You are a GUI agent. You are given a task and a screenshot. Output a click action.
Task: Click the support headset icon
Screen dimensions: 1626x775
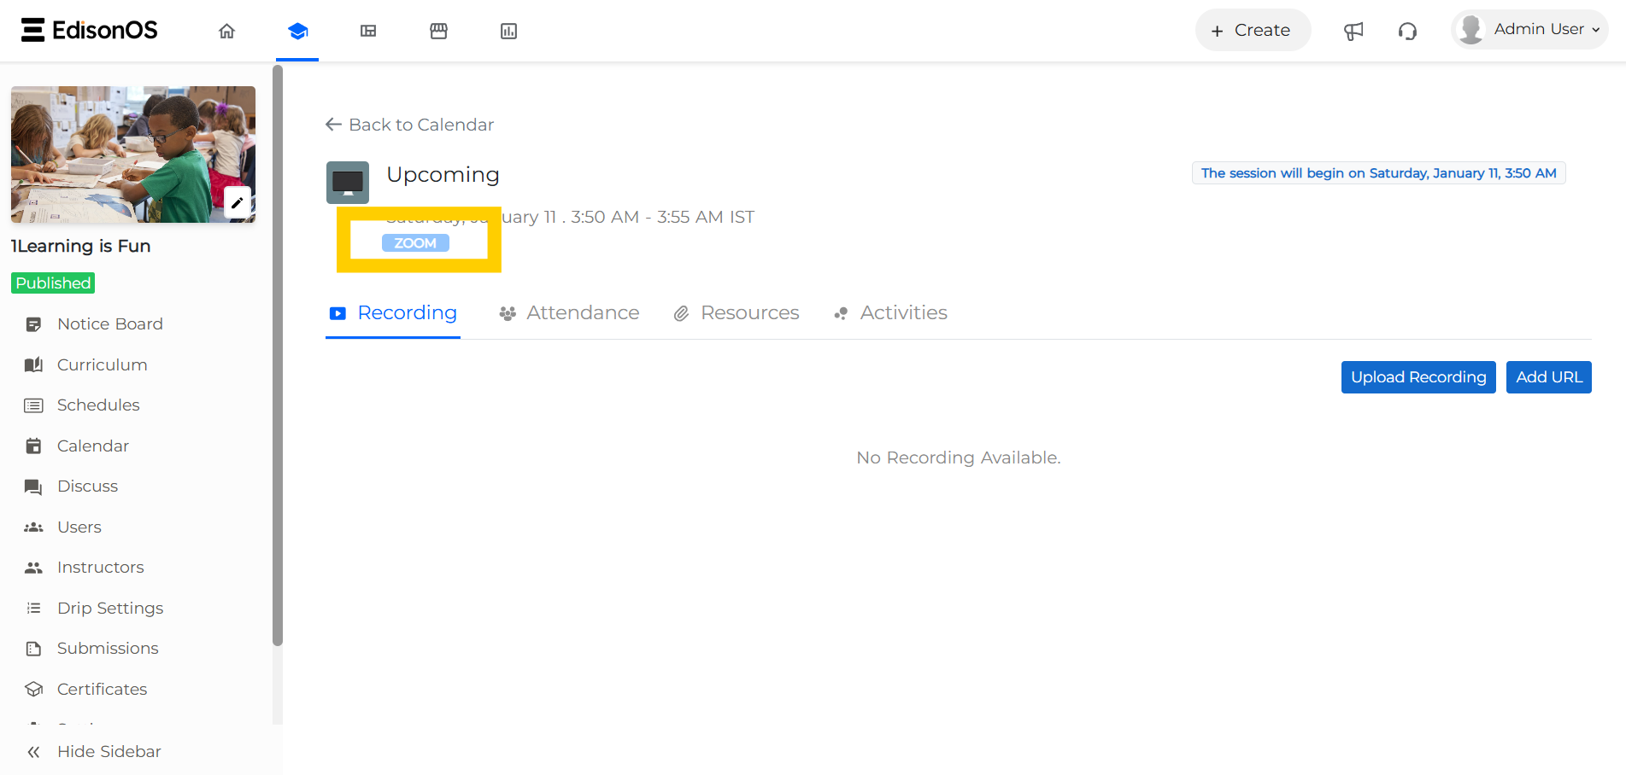[1407, 31]
